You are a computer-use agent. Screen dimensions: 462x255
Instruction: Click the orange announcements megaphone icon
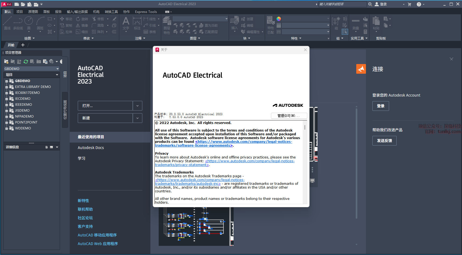(361, 69)
